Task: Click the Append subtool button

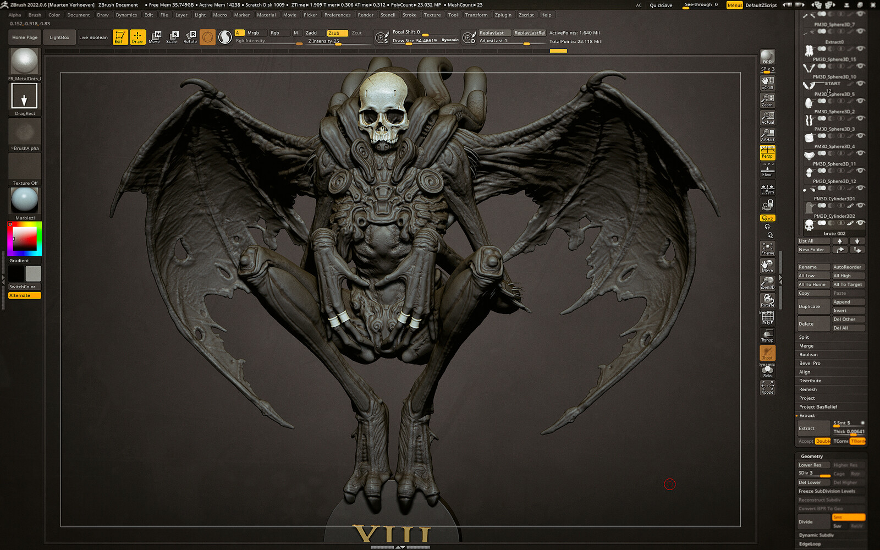Action: coord(849,302)
